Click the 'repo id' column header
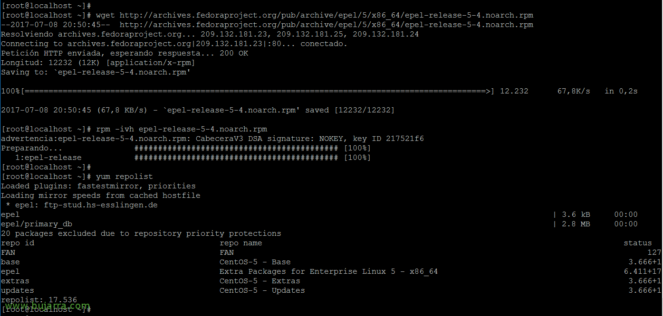The width and height of the screenshot is (663, 316). tap(18, 243)
